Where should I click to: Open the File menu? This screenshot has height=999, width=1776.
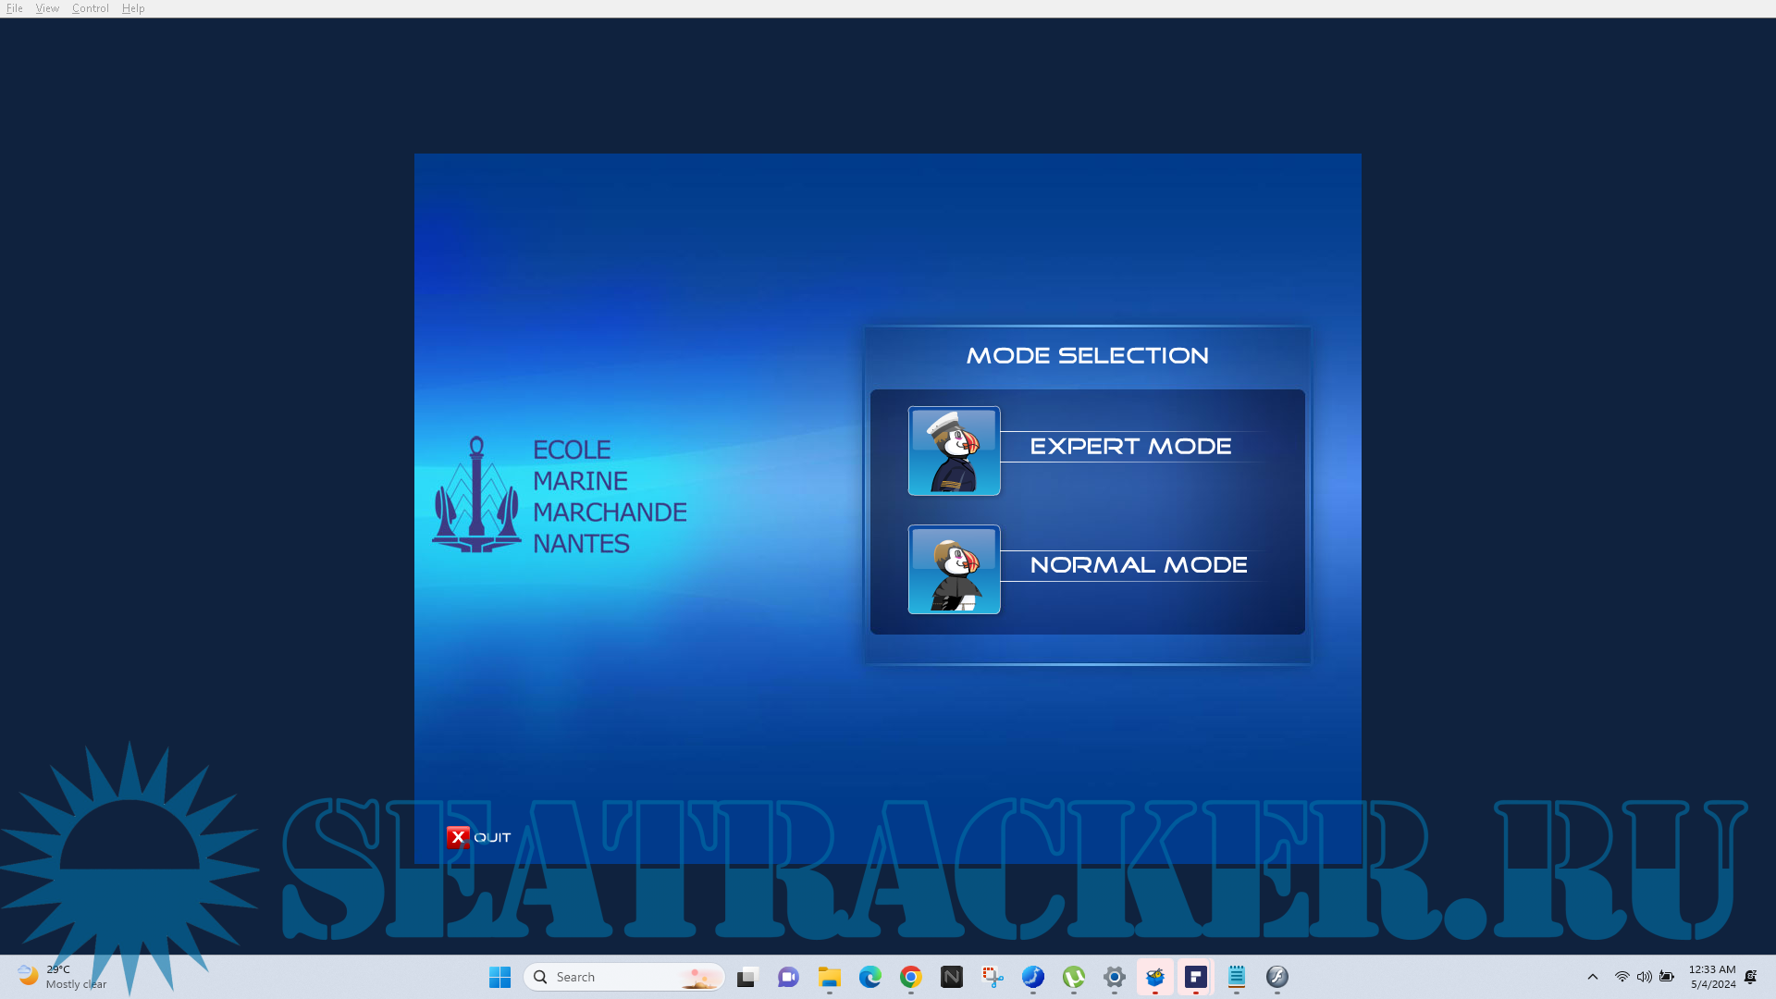tap(15, 8)
